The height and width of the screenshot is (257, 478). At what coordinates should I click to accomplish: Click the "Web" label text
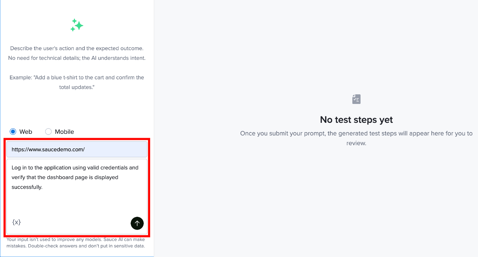click(26, 132)
